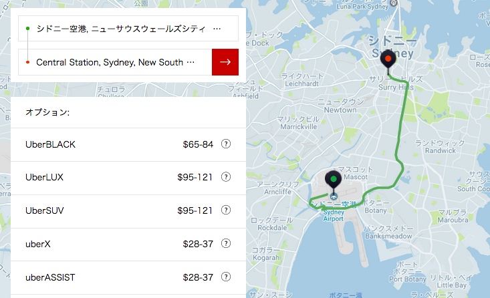Choose the uberASSIST ride option

coord(128,277)
